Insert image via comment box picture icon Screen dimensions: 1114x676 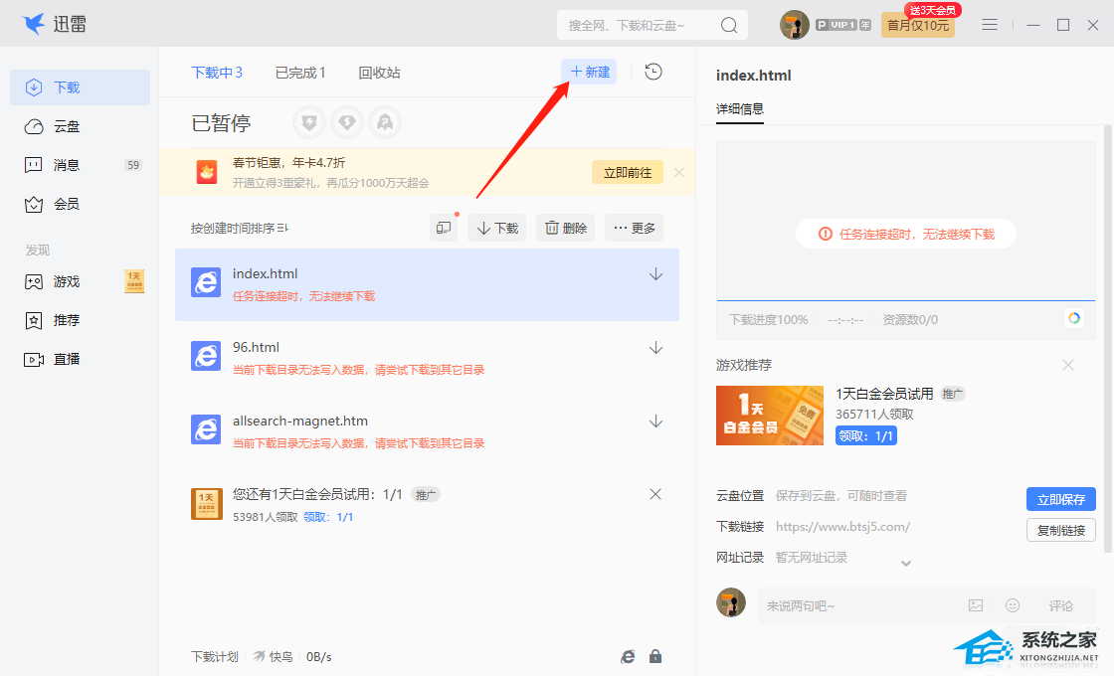click(x=976, y=605)
